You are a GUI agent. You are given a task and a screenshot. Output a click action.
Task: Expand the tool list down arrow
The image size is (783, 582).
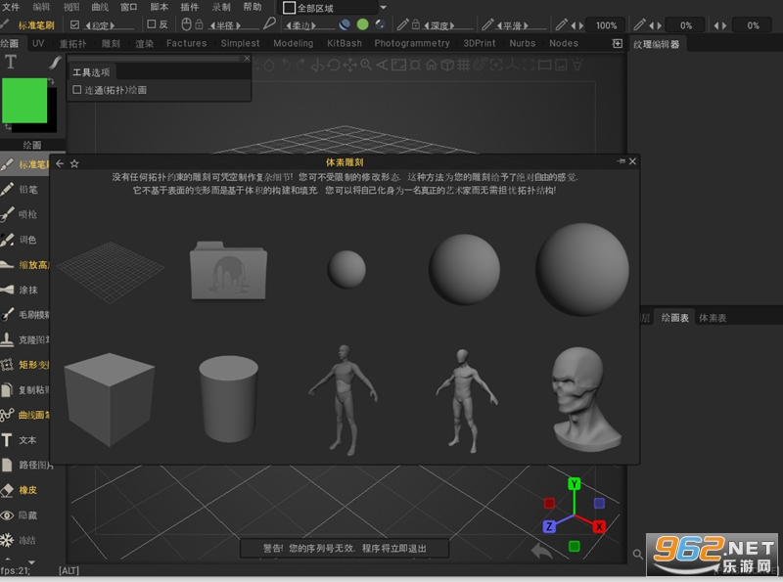[x=31, y=561]
